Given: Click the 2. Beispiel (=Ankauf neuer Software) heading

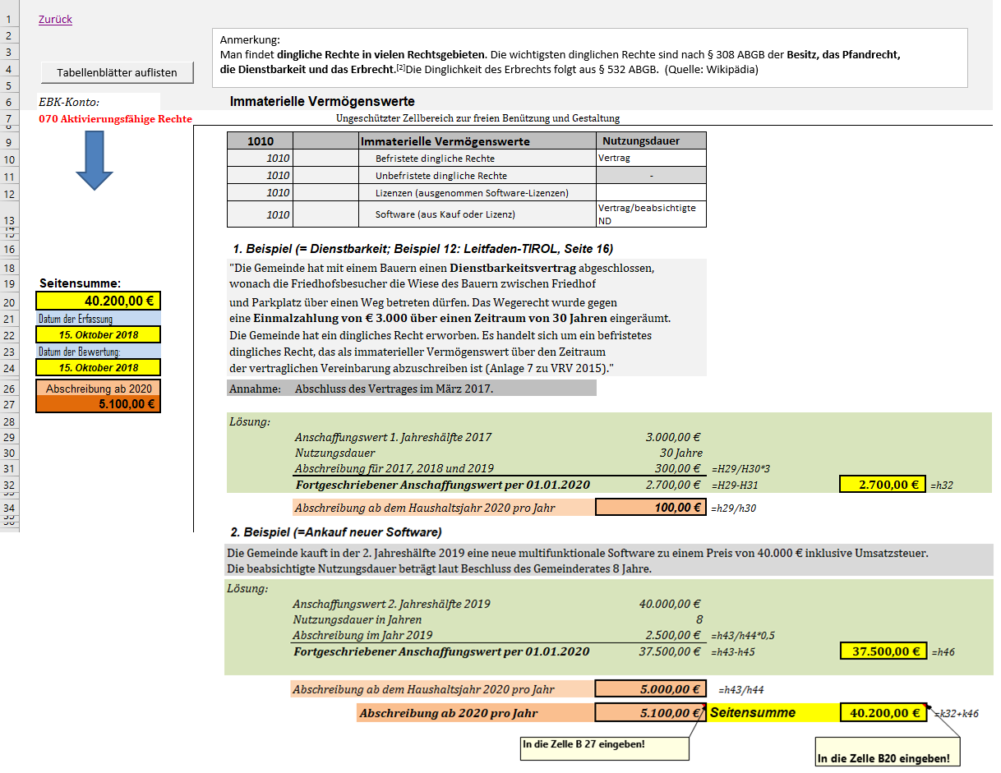Looking at the screenshot, I should pyautogui.click(x=337, y=531).
